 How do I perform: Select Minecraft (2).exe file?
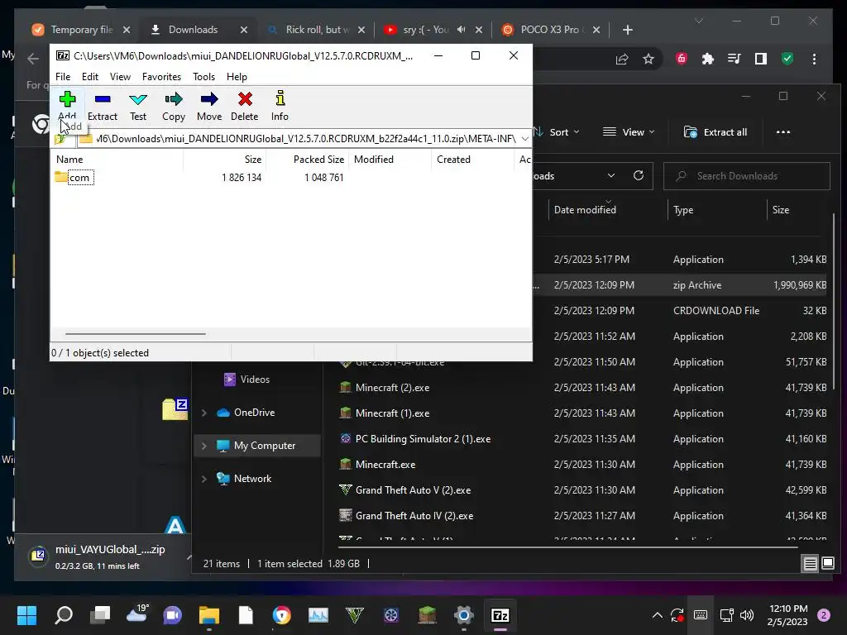pos(391,388)
